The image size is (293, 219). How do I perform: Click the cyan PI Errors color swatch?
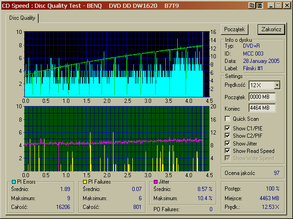pyautogui.click(x=14, y=182)
